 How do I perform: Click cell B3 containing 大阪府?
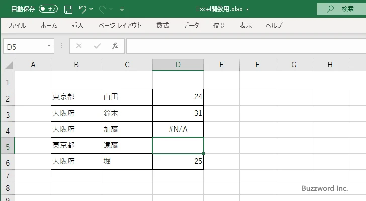coord(76,114)
